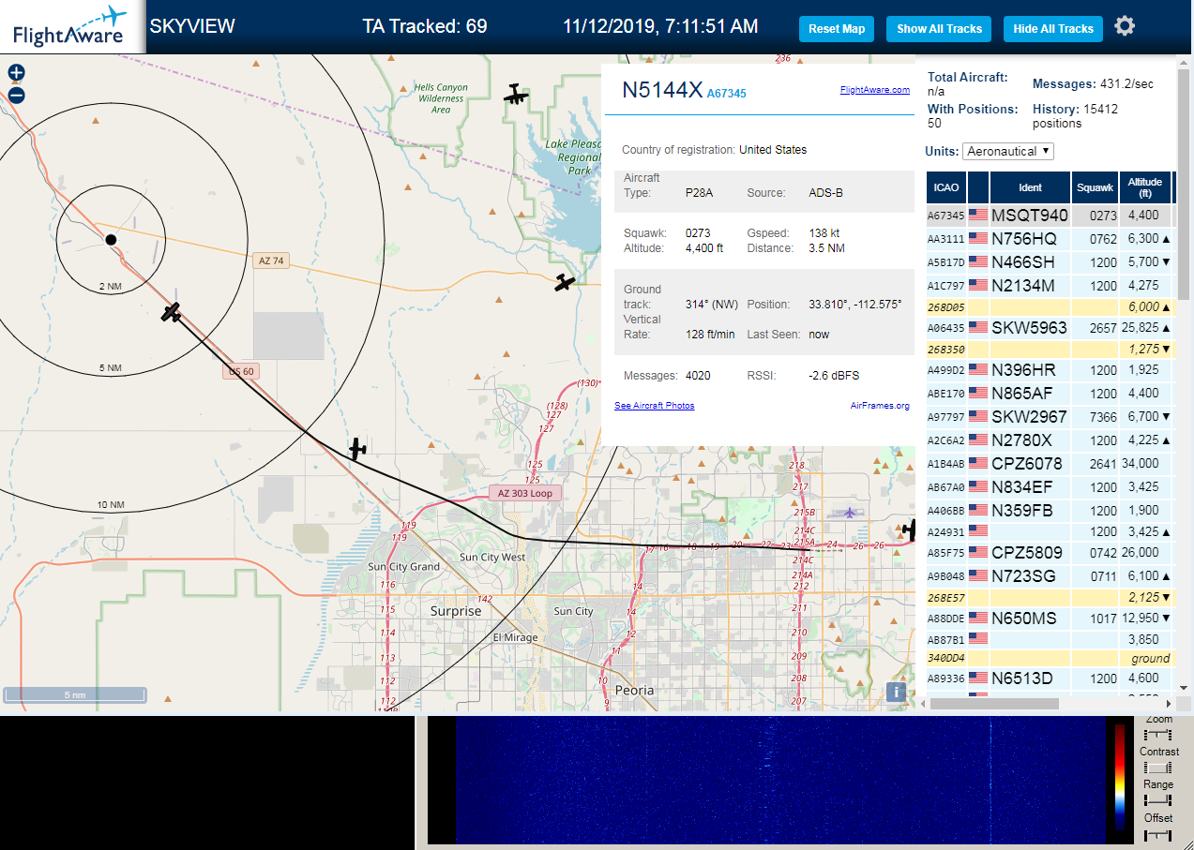The image size is (1194, 850).
Task: Select aircraft icon south of Lake Pleasant
Action: [x=564, y=282]
